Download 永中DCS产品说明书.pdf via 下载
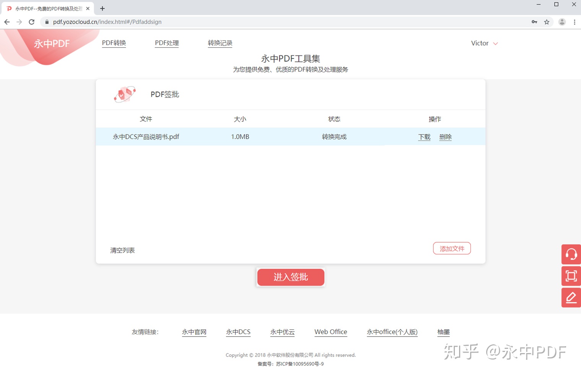 click(x=424, y=137)
